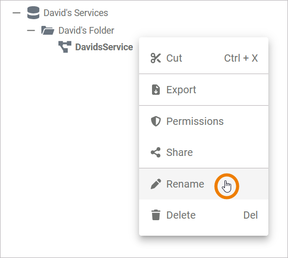Choose Export from the context menu
The width and height of the screenshot is (288, 258).
(x=204, y=90)
